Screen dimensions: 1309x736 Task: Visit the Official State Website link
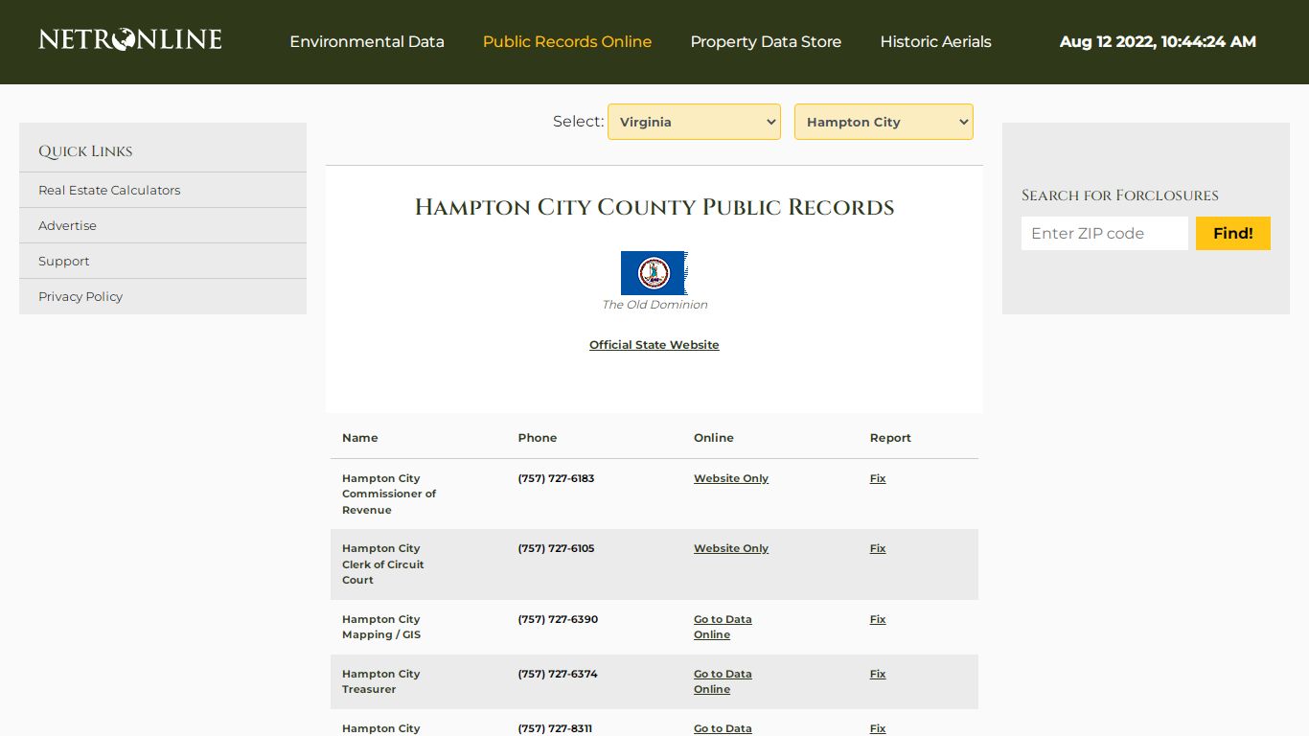(654, 345)
